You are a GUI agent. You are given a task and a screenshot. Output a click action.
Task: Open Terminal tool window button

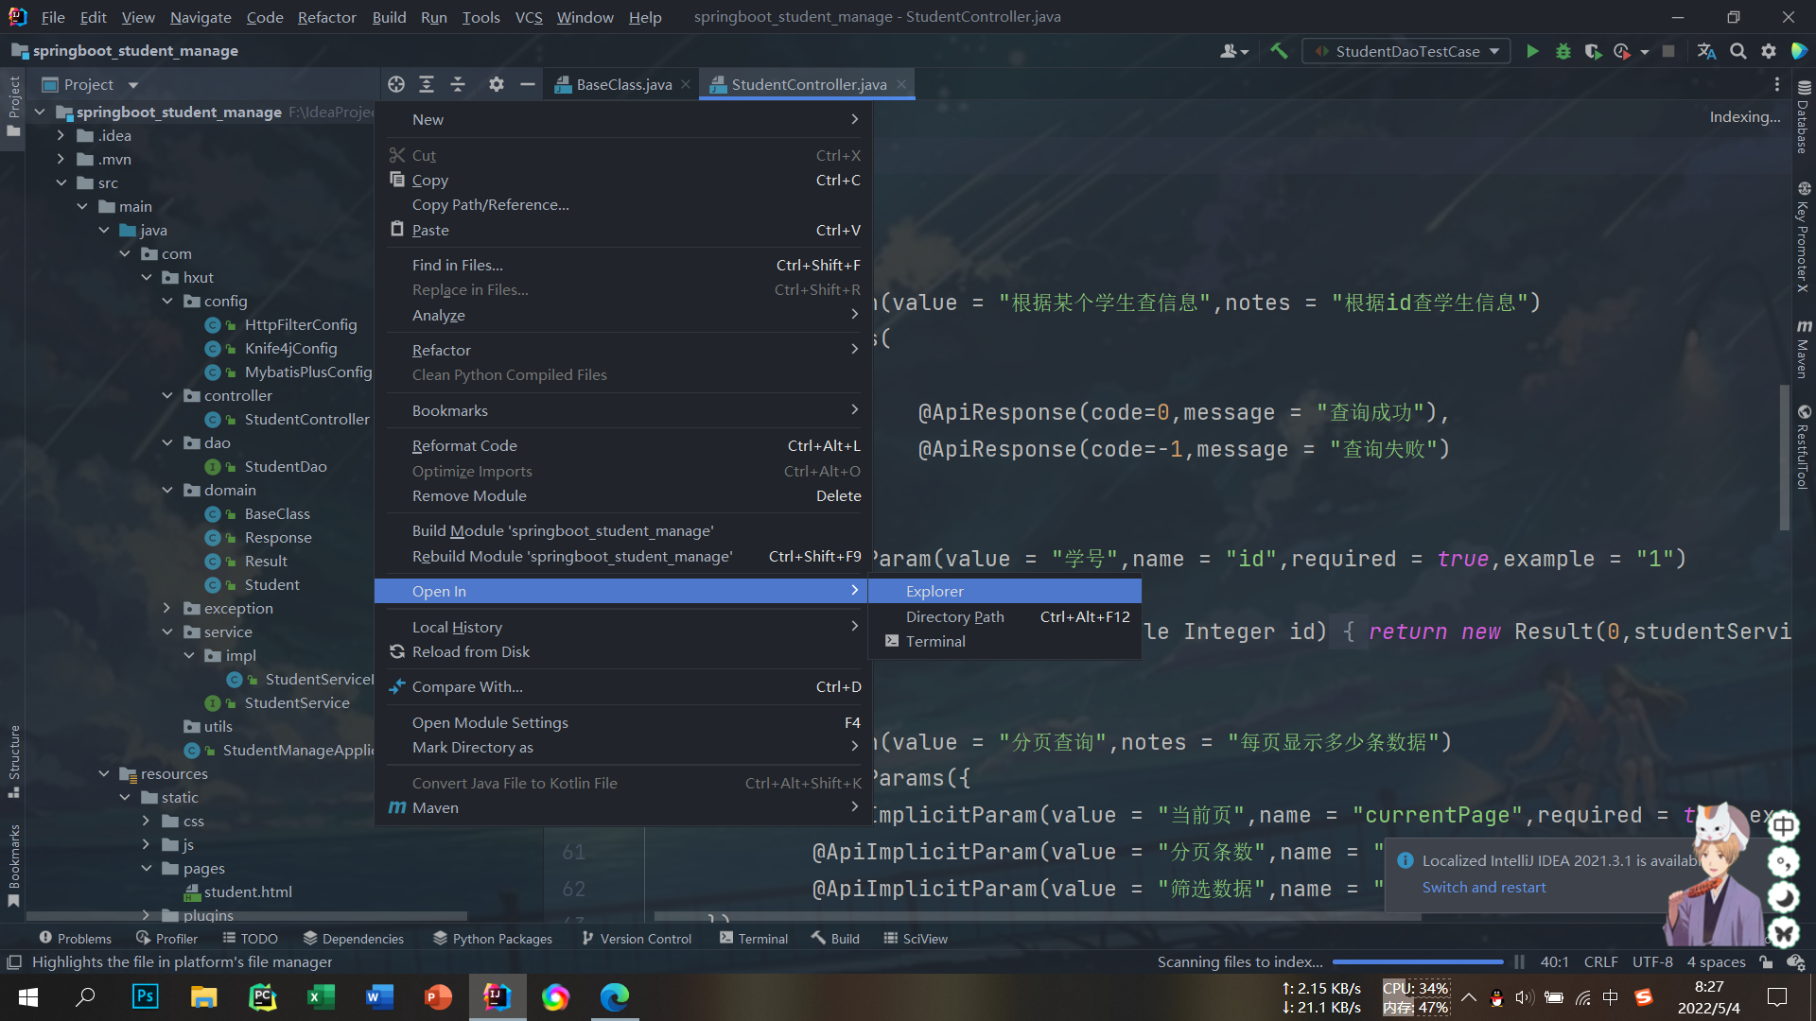(x=753, y=938)
